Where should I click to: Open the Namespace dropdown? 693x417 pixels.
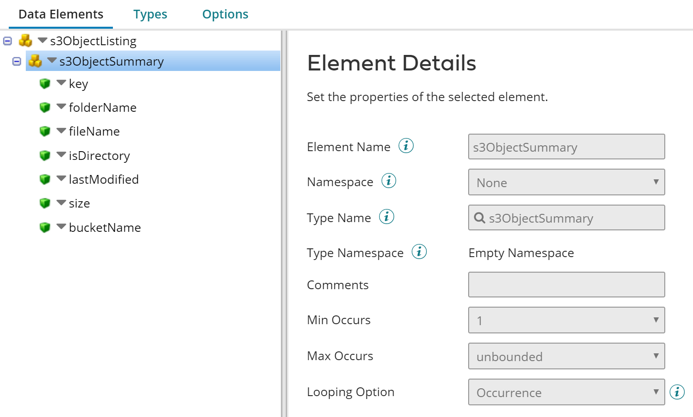[x=656, y=182]
